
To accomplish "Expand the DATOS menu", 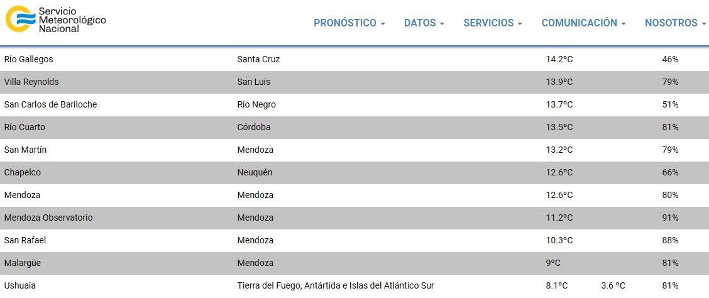I will point(424,23).
